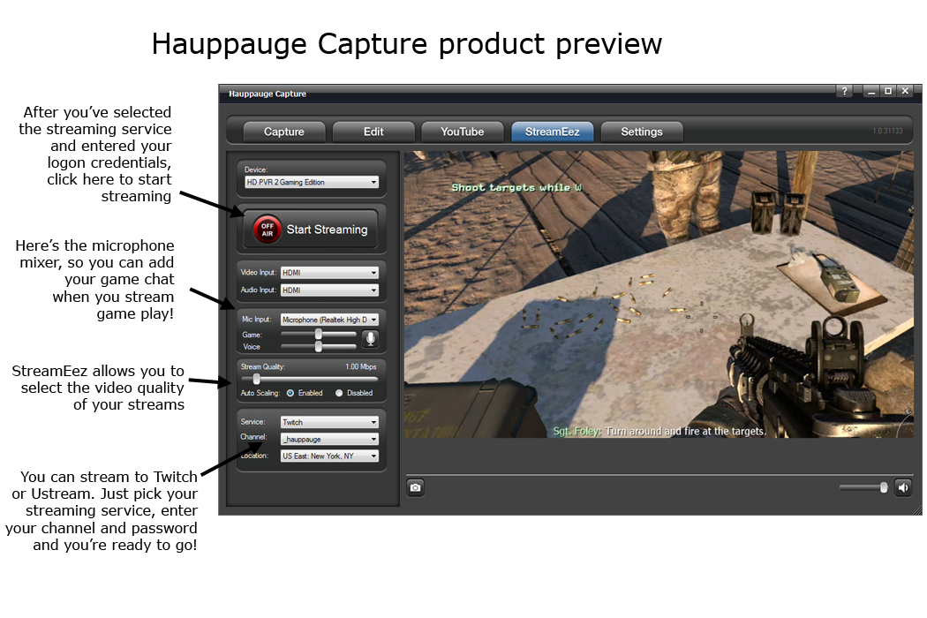The image size is (927, 618).
Task: Minimize the Hauppauge Capture window
Action: (872, 92)
